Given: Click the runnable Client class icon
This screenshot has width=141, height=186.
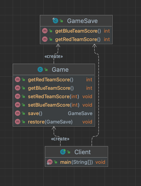Looking at the screenshot, I should [63, 152].
